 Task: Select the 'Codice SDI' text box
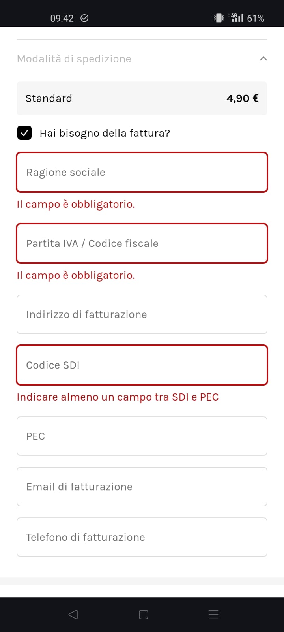click(142, 365)
